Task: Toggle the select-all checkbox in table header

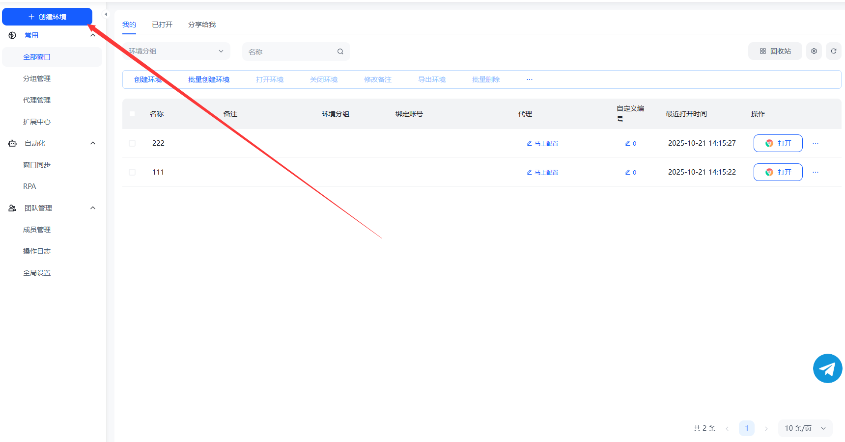Action: click(x=132, y=114)
